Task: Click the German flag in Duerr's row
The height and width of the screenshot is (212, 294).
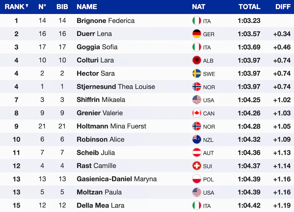Action: [197, 34]
